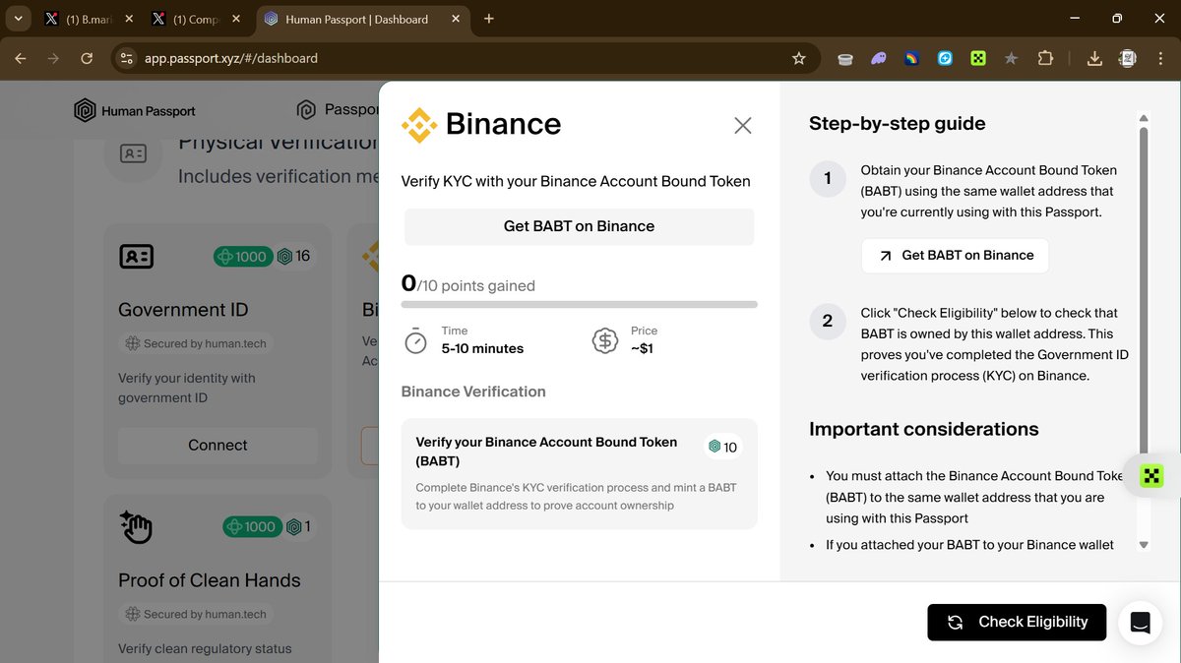Open the blue circular extension icon
1181x663 pixels.
[x=945, y=59]
